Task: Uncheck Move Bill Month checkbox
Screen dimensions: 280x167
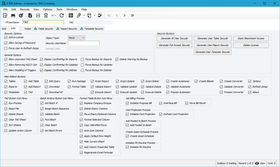Action: point(186,103)
